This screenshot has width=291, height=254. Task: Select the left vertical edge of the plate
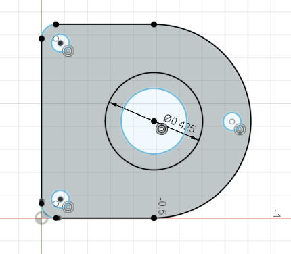(41, 122)
